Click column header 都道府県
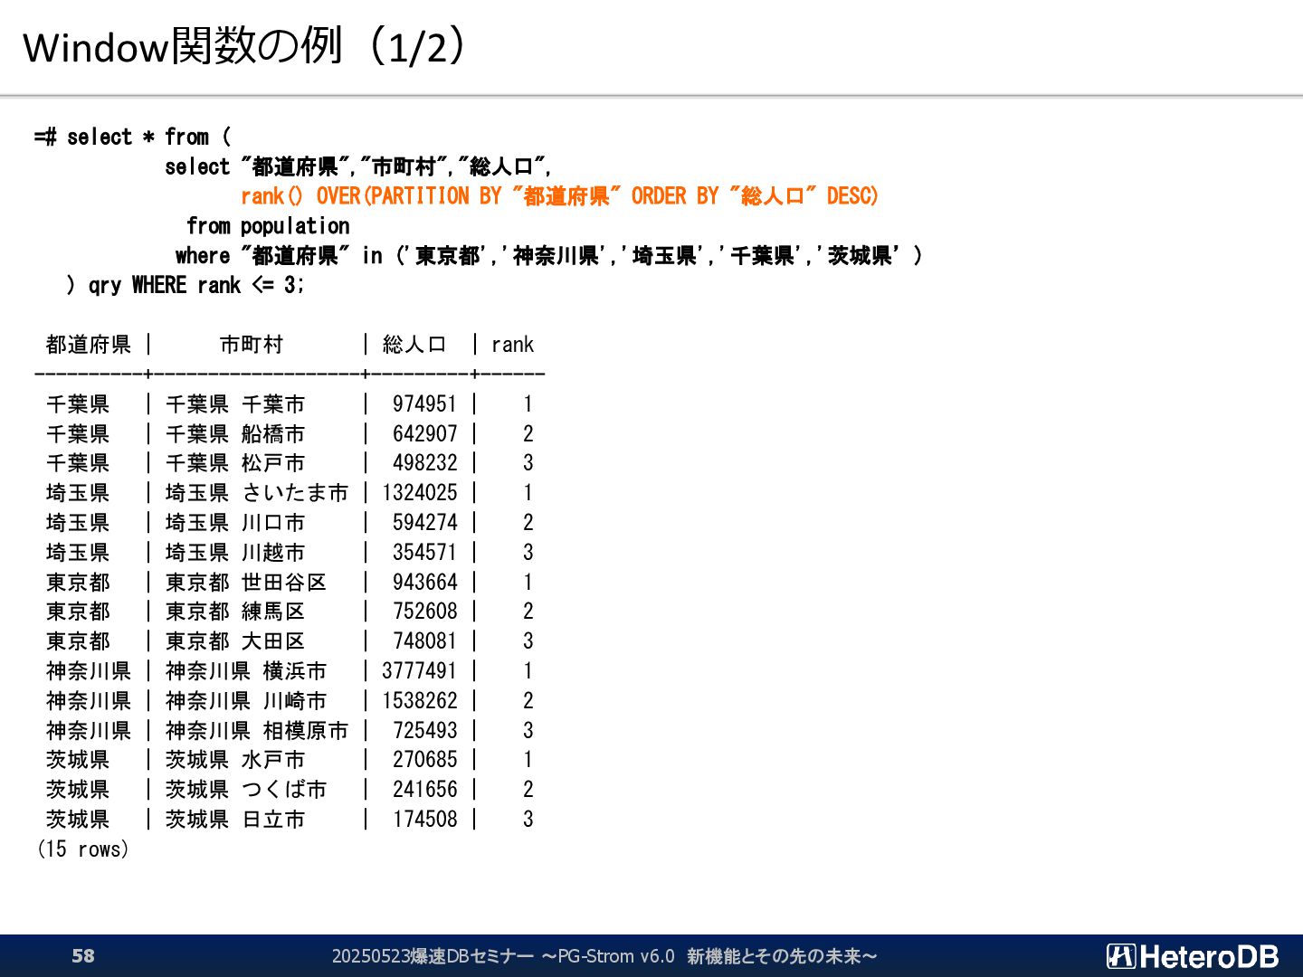 [x=89, y=345]
